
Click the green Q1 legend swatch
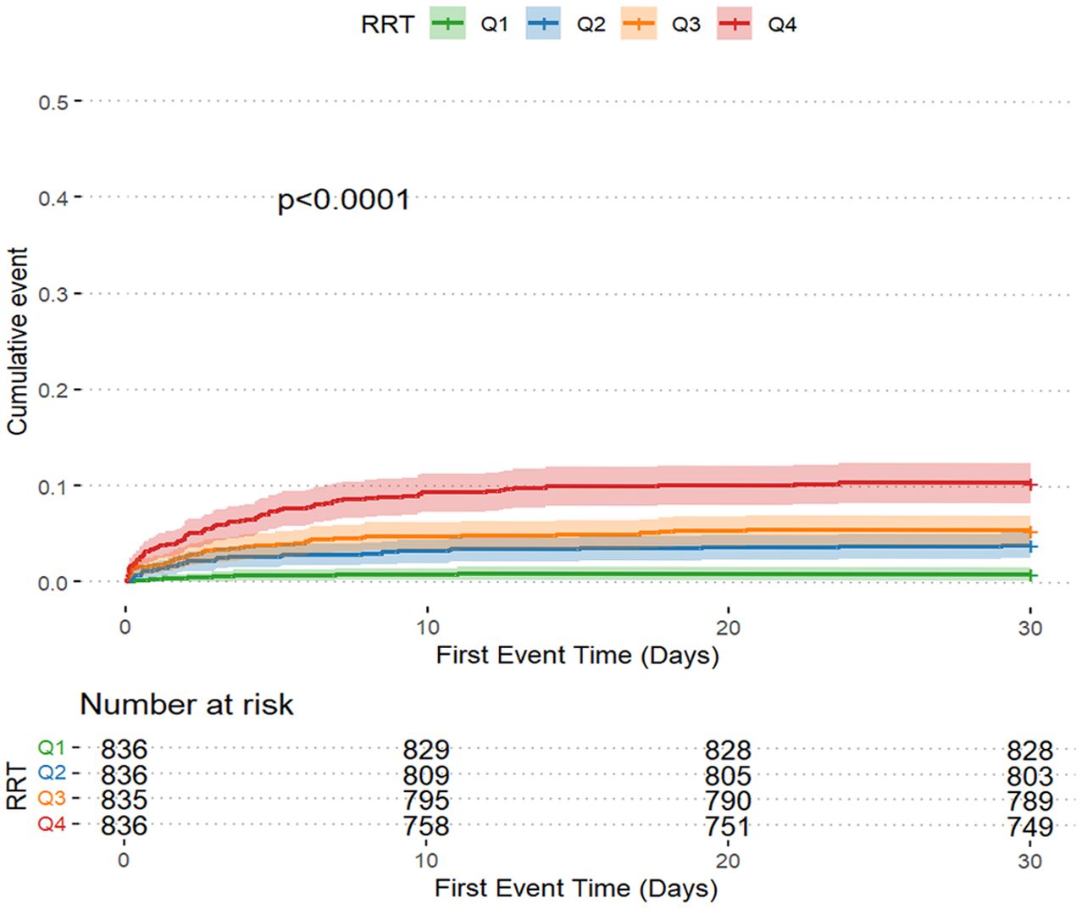point(447,25)
